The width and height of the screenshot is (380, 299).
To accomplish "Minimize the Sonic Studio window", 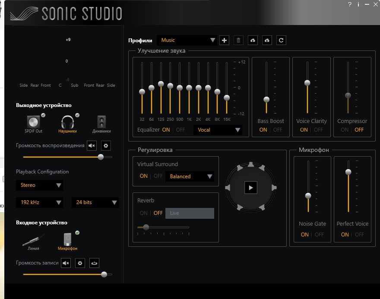I will pyautogui.click(x=367, y=4).
